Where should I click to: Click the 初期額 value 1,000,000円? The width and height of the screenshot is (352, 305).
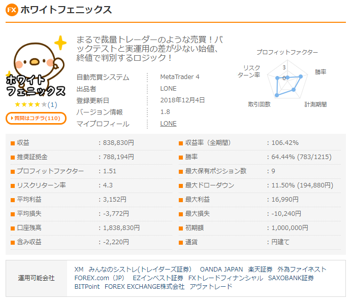pyautogui.click(x=290, y=228)
